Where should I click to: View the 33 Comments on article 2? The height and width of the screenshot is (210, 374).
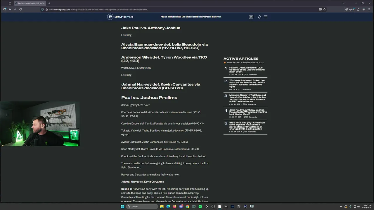coord(245,90)
